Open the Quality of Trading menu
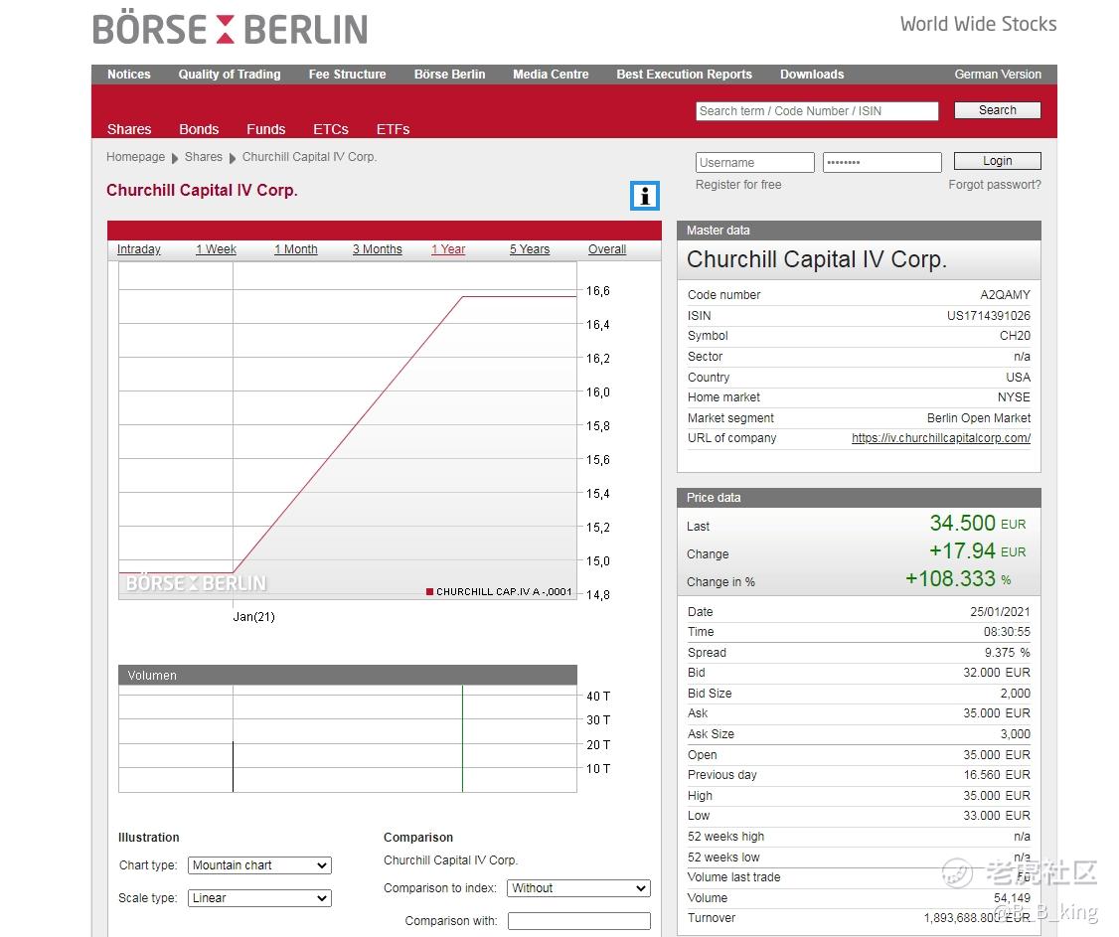1119x937 pixels. coord(230,75)
